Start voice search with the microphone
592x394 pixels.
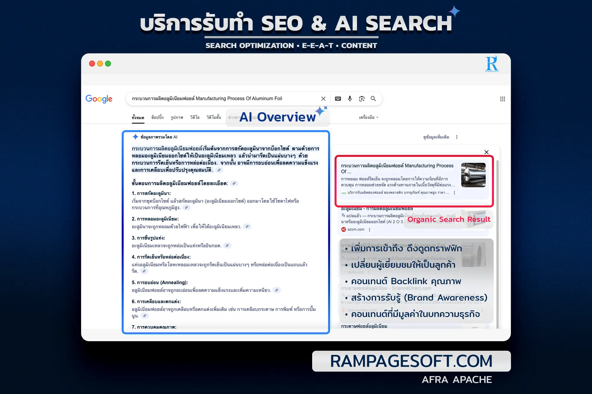(350, 98)
